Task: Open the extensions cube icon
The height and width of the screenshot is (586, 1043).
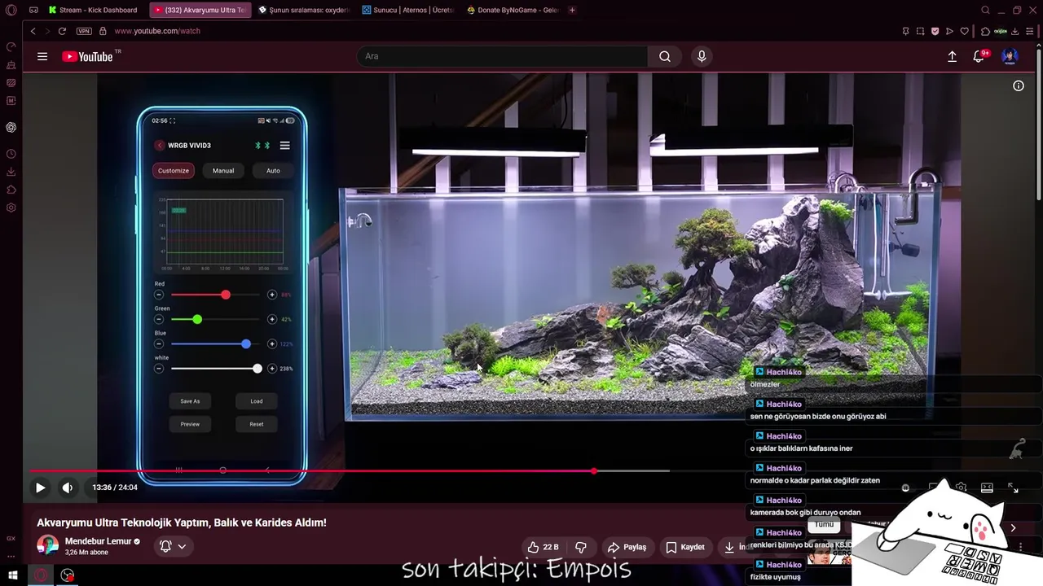Action: 985,31
